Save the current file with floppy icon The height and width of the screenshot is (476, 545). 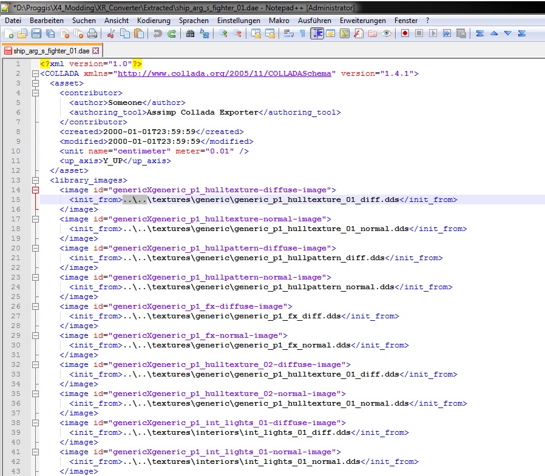pos(36,34)
